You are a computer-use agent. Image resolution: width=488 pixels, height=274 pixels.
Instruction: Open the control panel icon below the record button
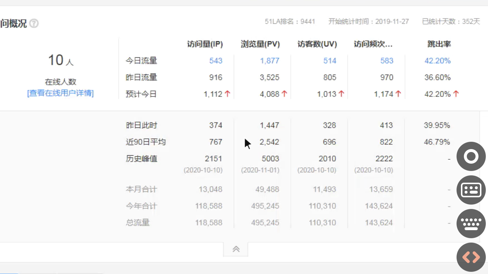tap(471, 190)
